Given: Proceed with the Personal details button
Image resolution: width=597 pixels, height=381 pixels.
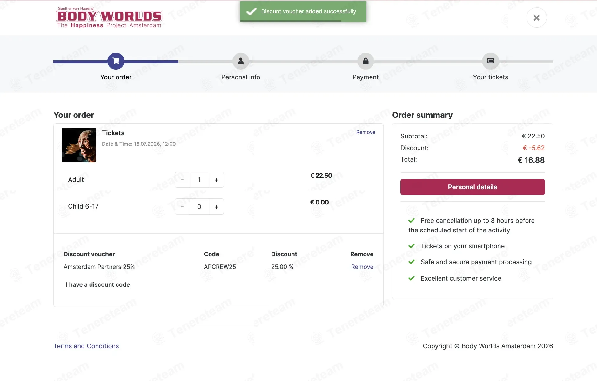Looking at the screenshot, I should [x=473, y=187].
